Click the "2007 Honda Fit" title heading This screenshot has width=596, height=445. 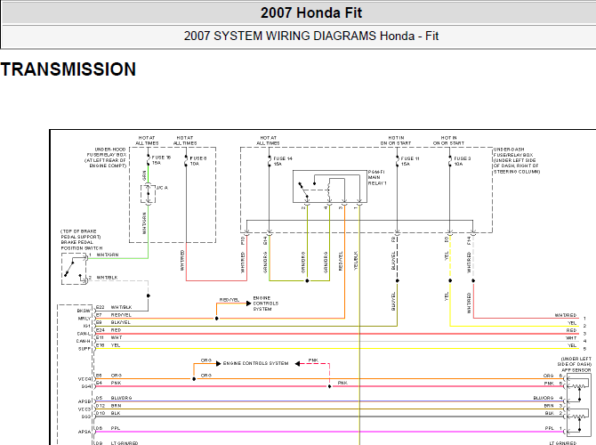(x=311, y=13)
